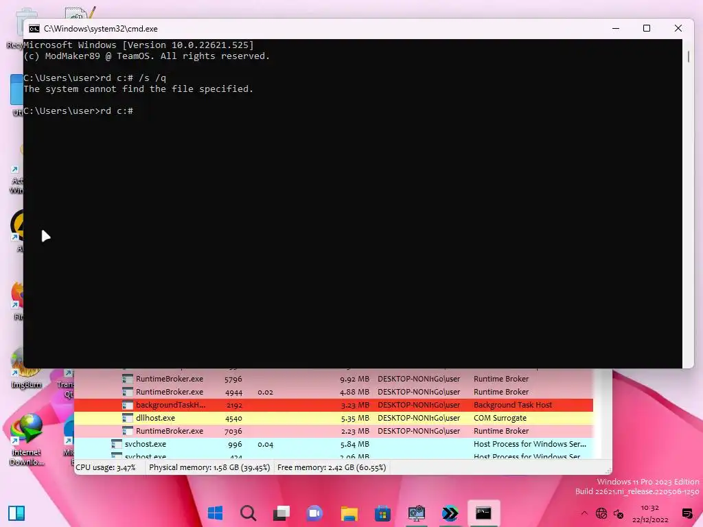Click the command prompt input line 'rd c:#'

point(78,110)
